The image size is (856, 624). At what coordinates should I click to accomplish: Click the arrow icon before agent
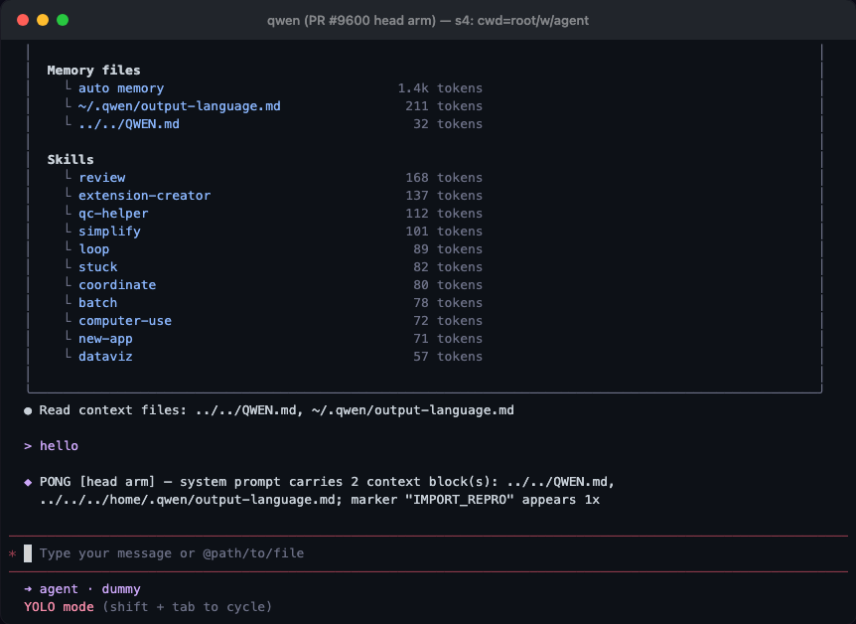tap(28, 589)
